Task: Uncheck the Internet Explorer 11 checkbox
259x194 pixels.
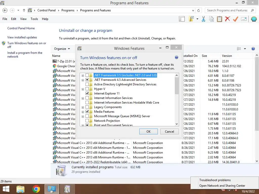Action: pyautogui.click(x=87, y=93)
